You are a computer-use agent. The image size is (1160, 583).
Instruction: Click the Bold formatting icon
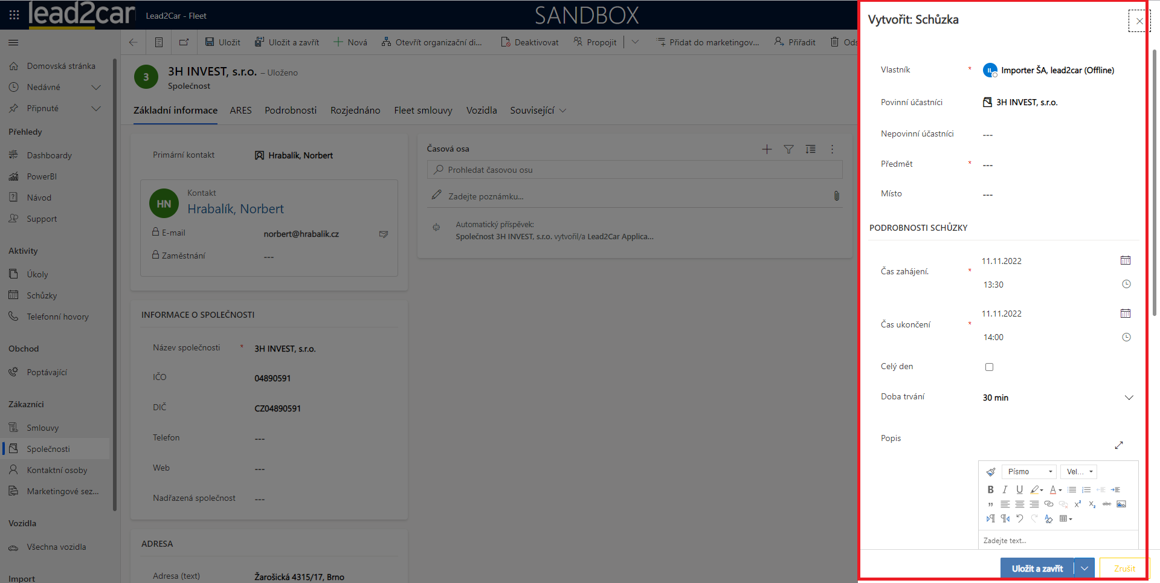(990, 490)
